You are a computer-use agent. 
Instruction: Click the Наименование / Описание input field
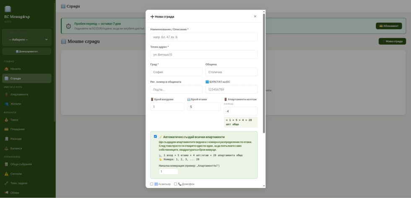pos(204,37)
